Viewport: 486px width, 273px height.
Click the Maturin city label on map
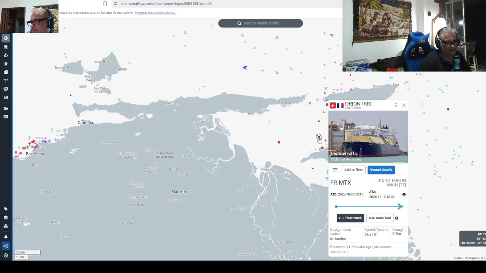coord(178,192)
